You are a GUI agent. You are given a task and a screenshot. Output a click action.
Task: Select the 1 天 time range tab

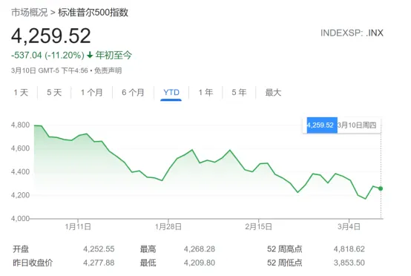[x=21, y=92]
